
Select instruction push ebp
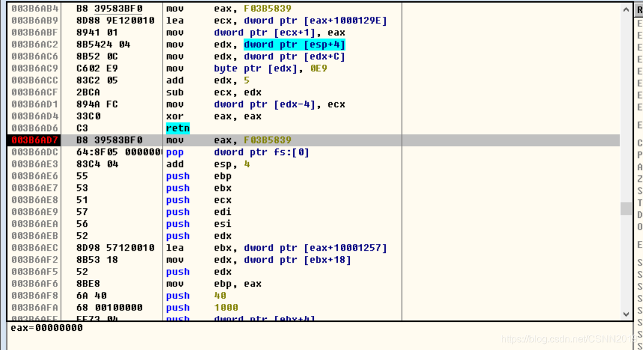pyautogui.click(x=199, y=176)
